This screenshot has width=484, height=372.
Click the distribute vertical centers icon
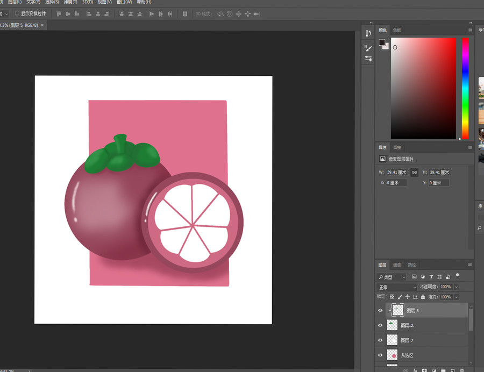coord(131,14)
